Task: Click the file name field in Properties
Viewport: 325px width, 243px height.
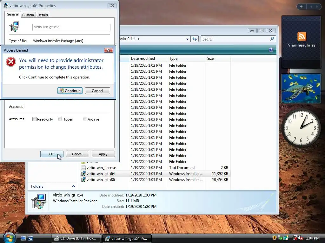Action: pos(71,27)
